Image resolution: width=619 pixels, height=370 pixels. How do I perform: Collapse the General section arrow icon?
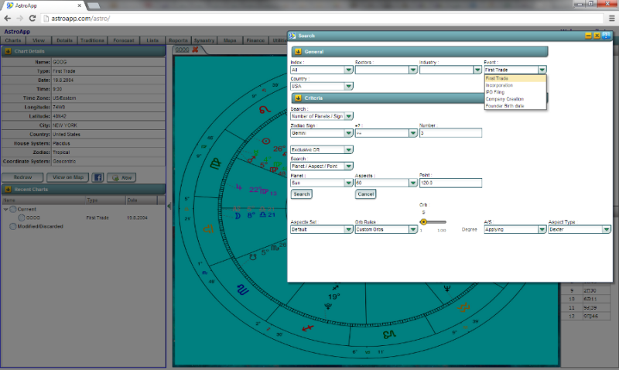tap(296, 51)
